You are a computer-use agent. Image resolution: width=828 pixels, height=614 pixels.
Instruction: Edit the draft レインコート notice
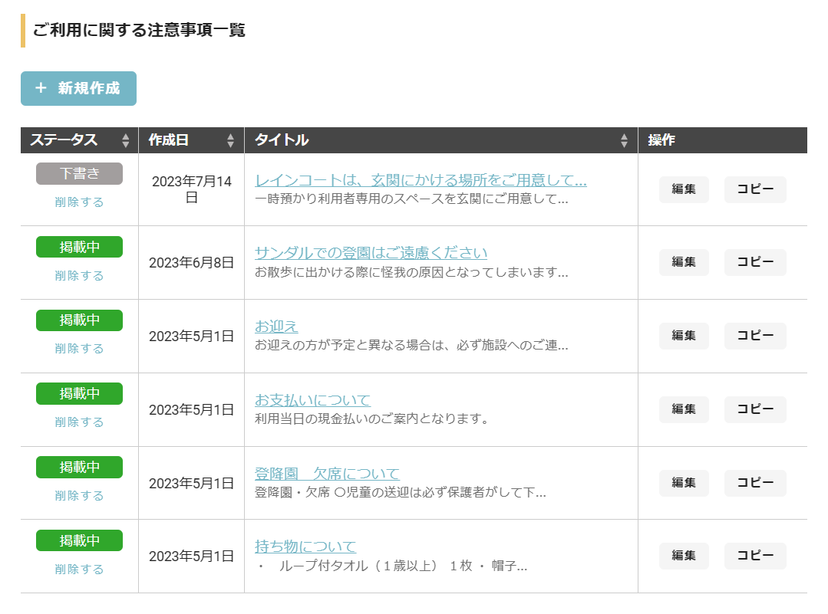pyautogui.click(x=684, y=189)
